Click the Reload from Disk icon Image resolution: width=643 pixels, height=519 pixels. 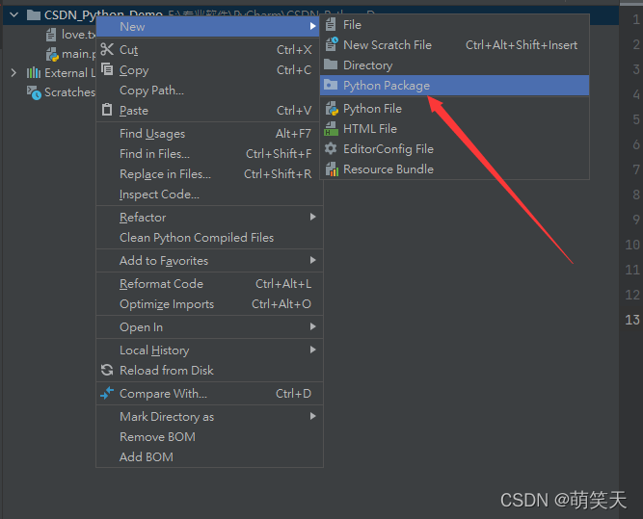(107, 370)
